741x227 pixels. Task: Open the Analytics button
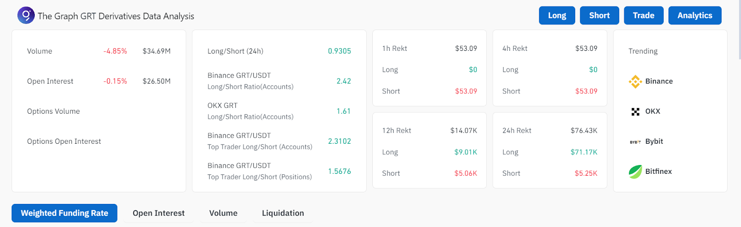pyautogui.click(x=694, y=15)
